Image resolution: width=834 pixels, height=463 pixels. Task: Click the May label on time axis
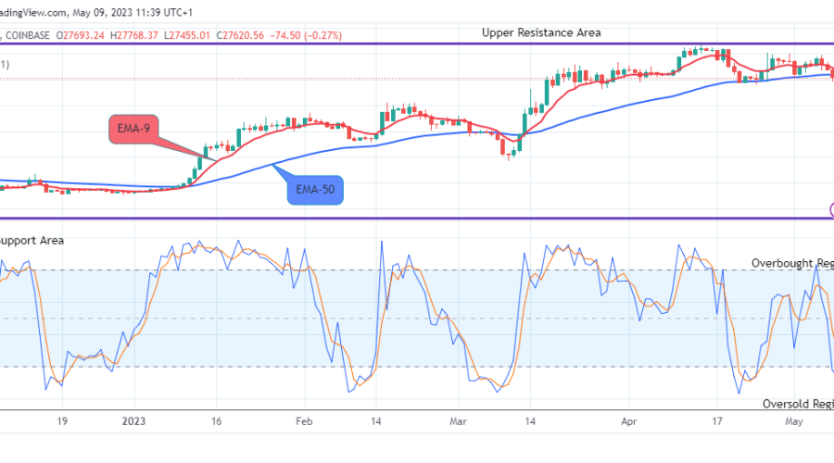click(x=795, y=419)
